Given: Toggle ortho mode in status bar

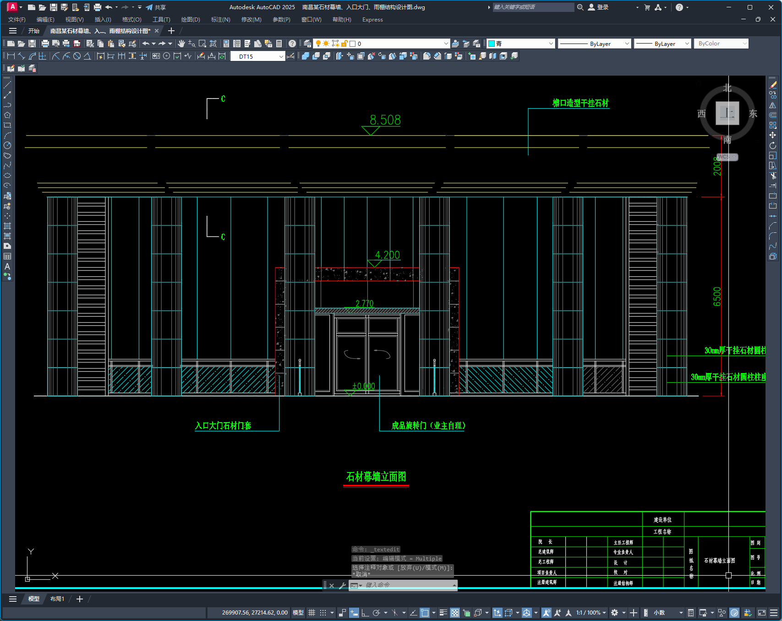Looking at the screenshot, I should pos(365,613).
